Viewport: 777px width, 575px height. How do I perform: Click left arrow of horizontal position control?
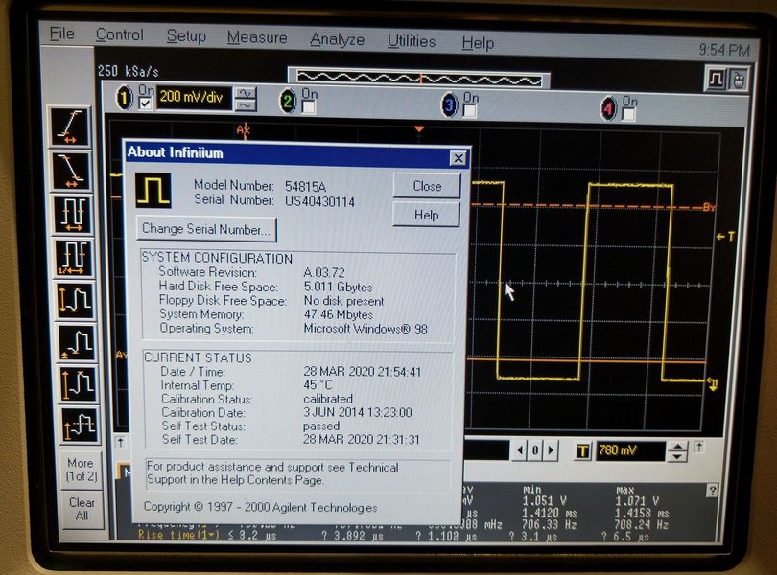tap(519, 450)
